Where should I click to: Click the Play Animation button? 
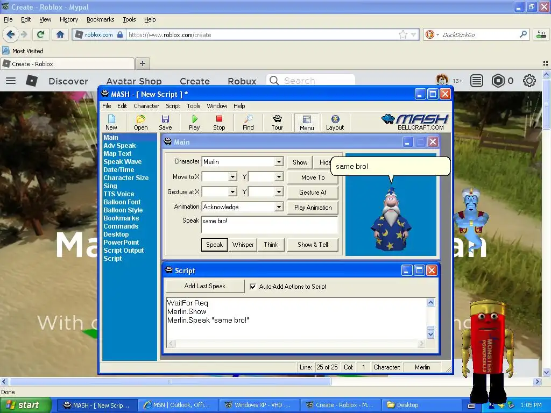[x=313, y=208]
